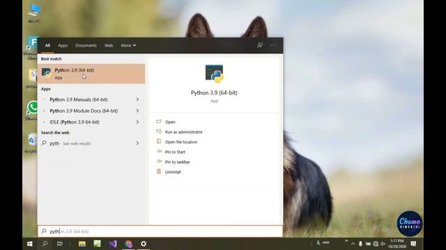
Task: Open Visual Studio from the taskbar
Action: (x=113, y=244)
